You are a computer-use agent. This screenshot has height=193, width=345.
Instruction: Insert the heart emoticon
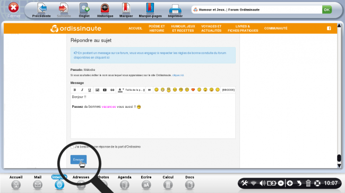tap(193, 90)
